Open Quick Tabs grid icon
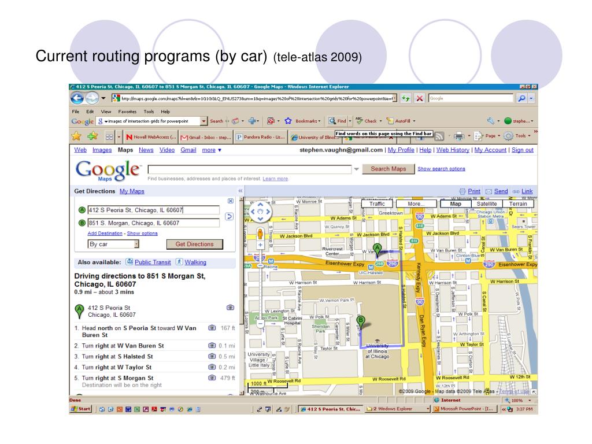The height and width of the screenshot is (444, 592). click(109, 136)
